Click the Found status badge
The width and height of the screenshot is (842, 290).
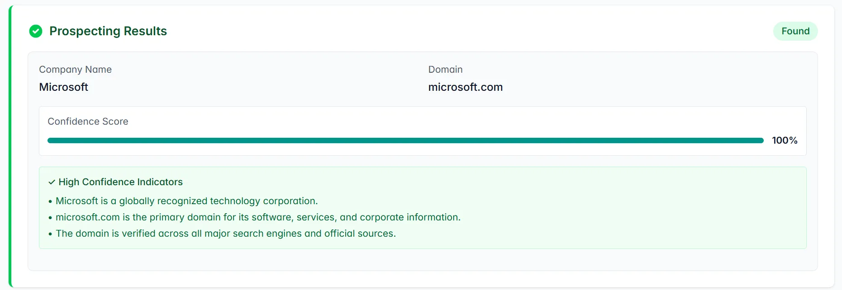pos(795,31)
